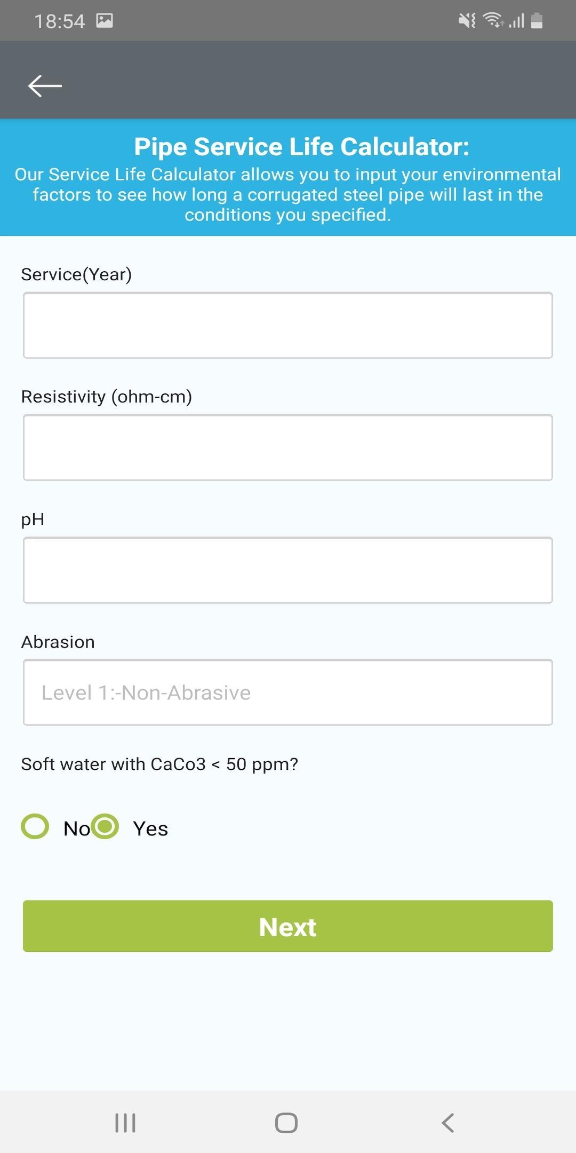
Task: Select the Yes radio button
Action: pyautogui.click(x=105, y=826)
